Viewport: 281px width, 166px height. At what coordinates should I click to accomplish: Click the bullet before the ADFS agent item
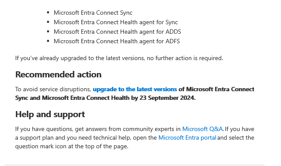[x=48, y=41]
